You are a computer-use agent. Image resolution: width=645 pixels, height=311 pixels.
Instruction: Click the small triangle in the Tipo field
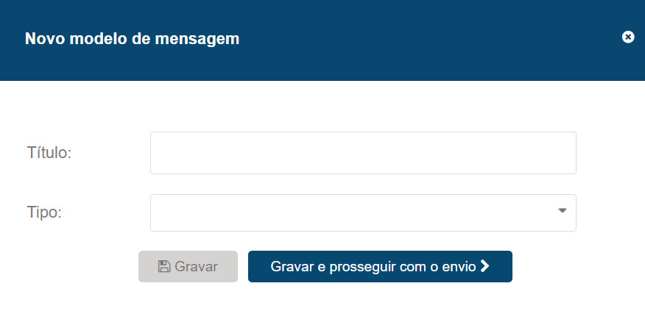563,211
